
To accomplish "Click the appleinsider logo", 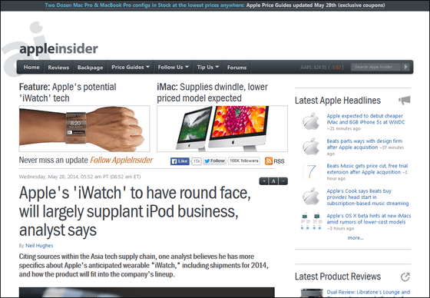I will click(x=58, y=49).
